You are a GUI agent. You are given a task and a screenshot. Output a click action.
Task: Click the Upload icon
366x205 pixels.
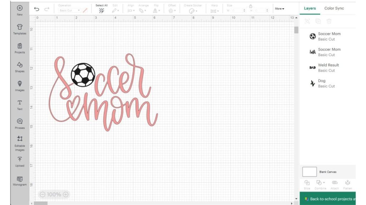coord(20,159)
